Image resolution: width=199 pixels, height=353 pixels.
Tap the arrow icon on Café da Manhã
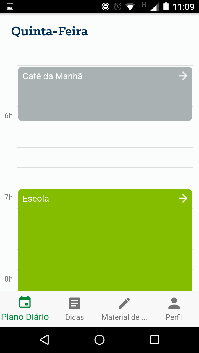(183, 76)
